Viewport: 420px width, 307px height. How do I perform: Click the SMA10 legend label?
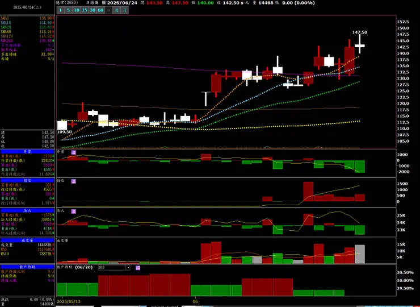6,23
